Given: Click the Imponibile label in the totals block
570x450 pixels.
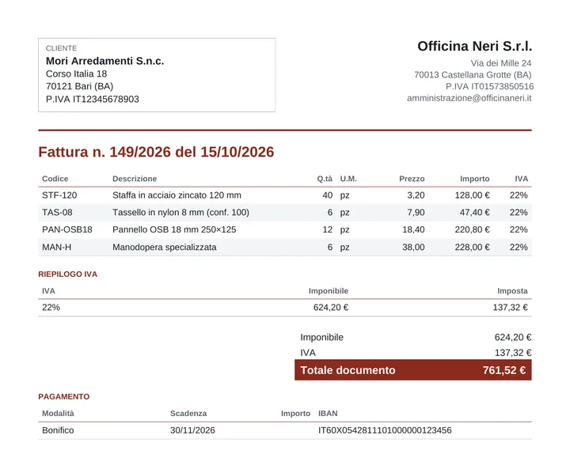Looking at the screenshot, I should point(321,338).
